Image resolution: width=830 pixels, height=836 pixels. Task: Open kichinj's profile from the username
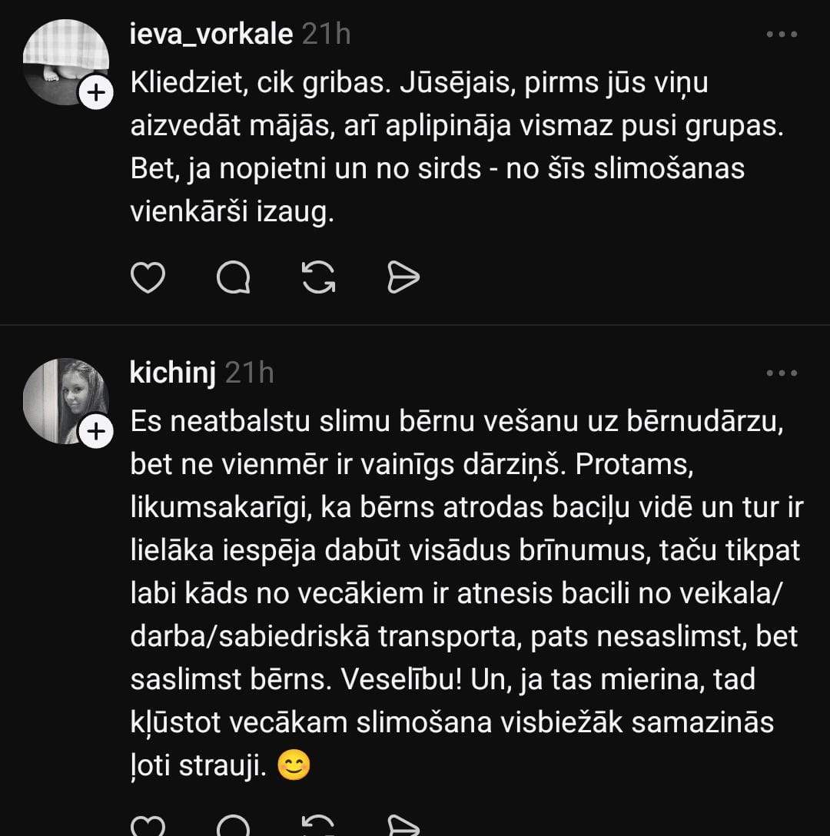[x=173, y=373]
